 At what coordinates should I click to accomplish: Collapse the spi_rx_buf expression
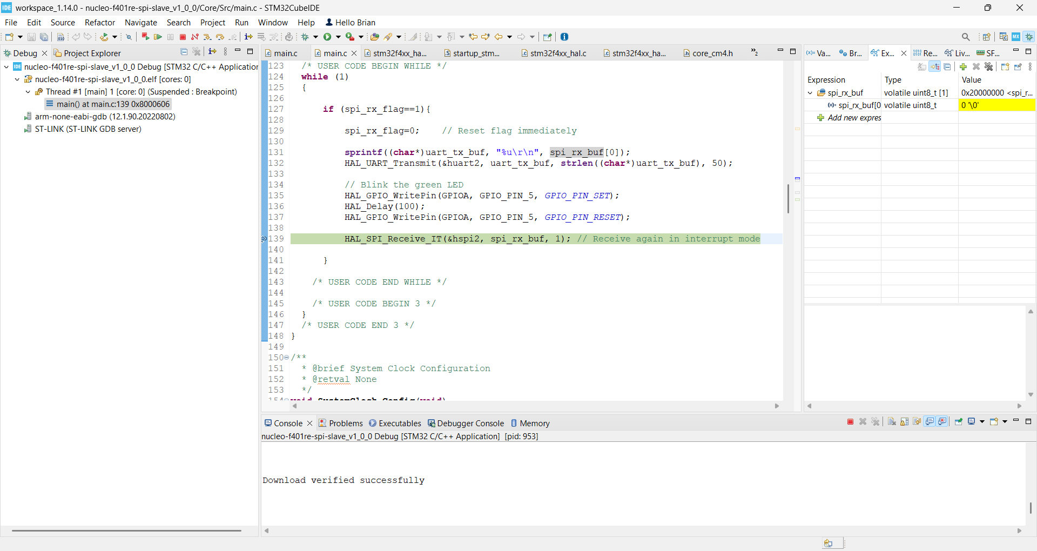click(810, 92)
